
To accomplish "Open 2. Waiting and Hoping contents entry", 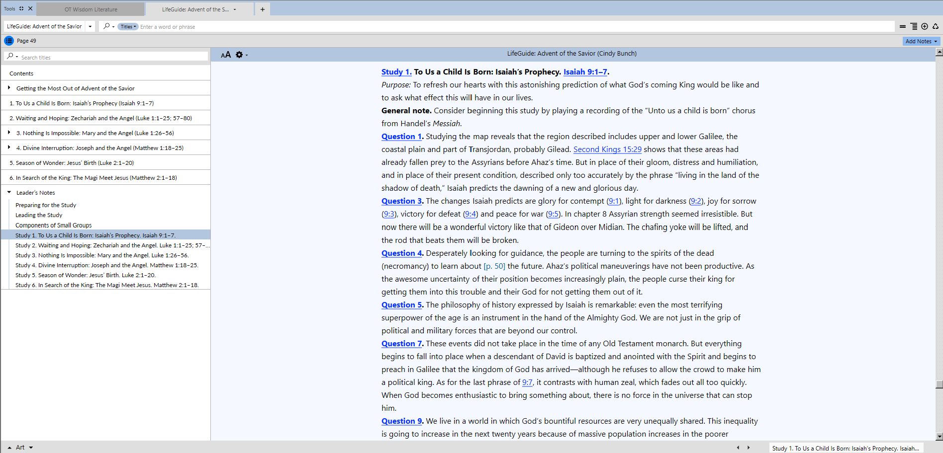I will (100, 118).
